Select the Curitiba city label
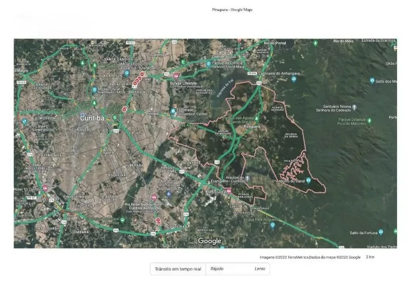420x297 pixels. (92, 118)
